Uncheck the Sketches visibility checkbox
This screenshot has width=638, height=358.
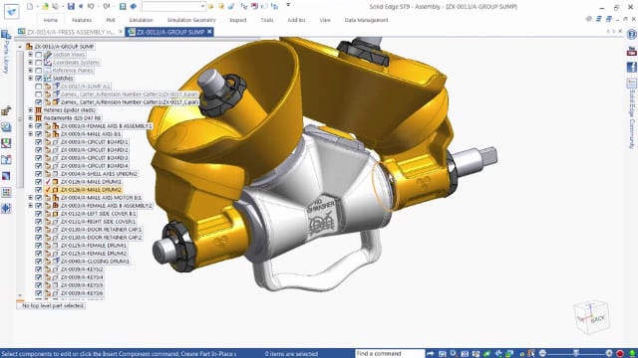click(x=39, y=79)
